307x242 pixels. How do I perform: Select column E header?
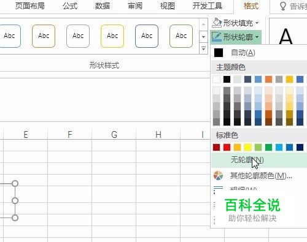(x=26, y=134)
